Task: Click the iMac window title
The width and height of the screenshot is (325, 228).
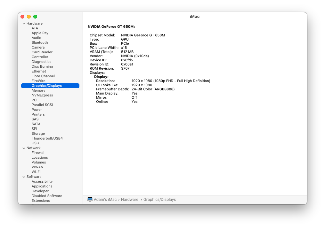Action: click(x=195, y=17)
